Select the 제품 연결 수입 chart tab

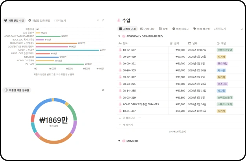pos(14,20)
